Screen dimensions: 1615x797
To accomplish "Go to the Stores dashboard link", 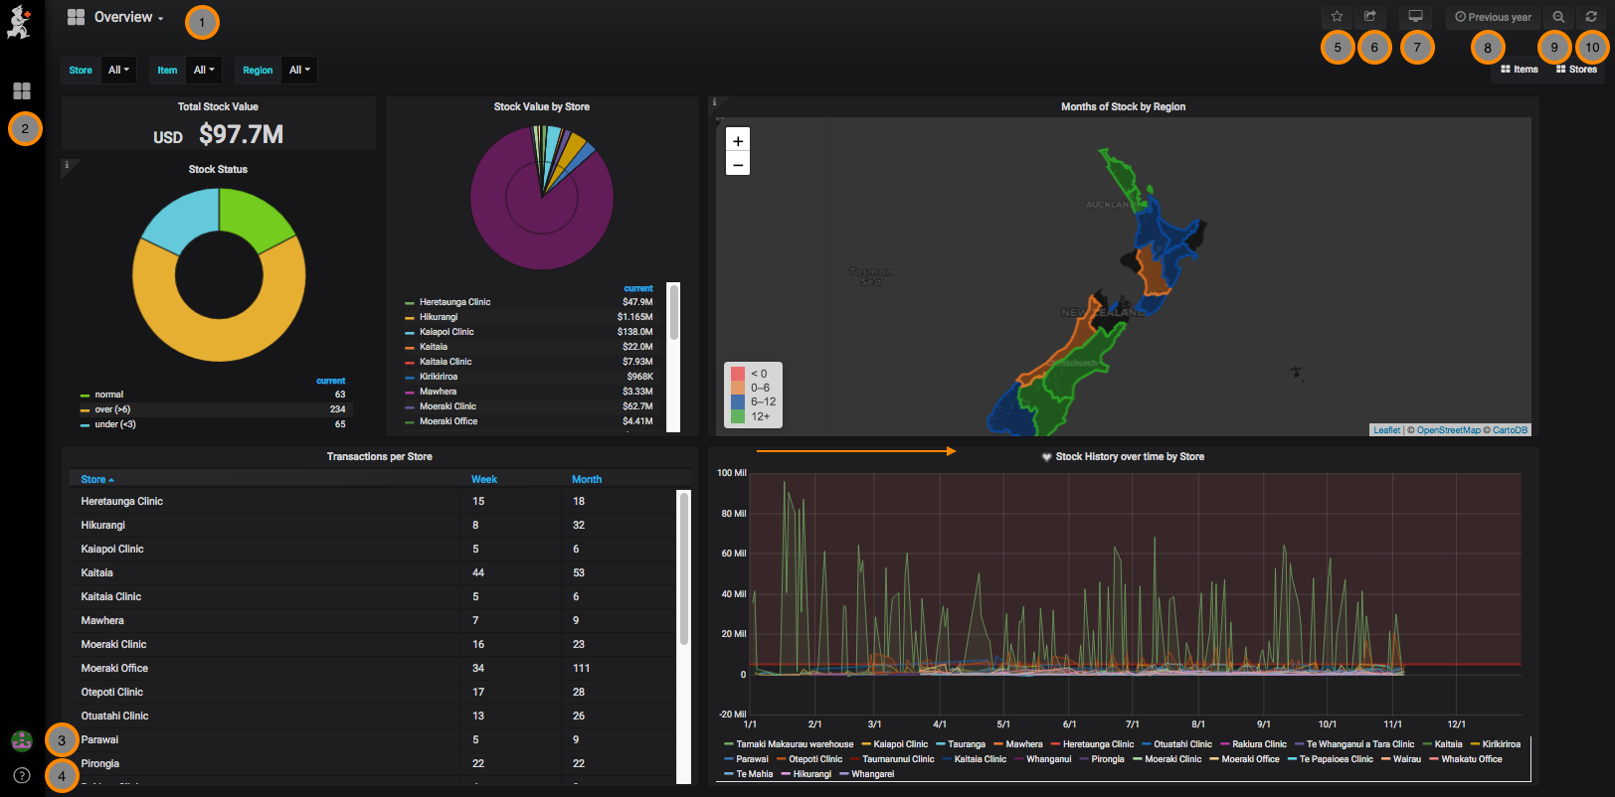I will tap(1576, 70).
